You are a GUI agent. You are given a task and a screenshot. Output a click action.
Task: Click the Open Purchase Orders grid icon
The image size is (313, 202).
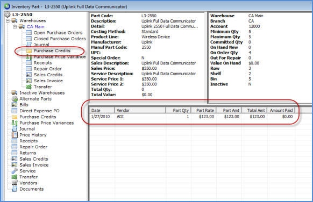[x=29, y=33]
